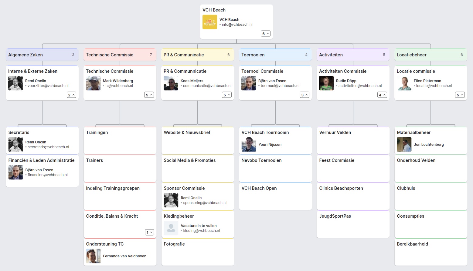
Task: Open the Nevobo Toernooien card
Action: click(275, 169)
